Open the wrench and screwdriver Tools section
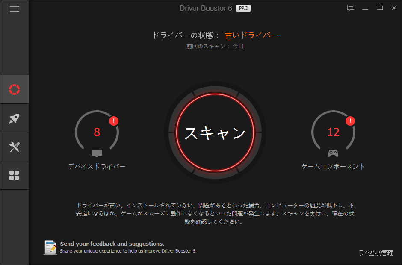The height and width of the screenshot is (265, 402). [15, 147]
